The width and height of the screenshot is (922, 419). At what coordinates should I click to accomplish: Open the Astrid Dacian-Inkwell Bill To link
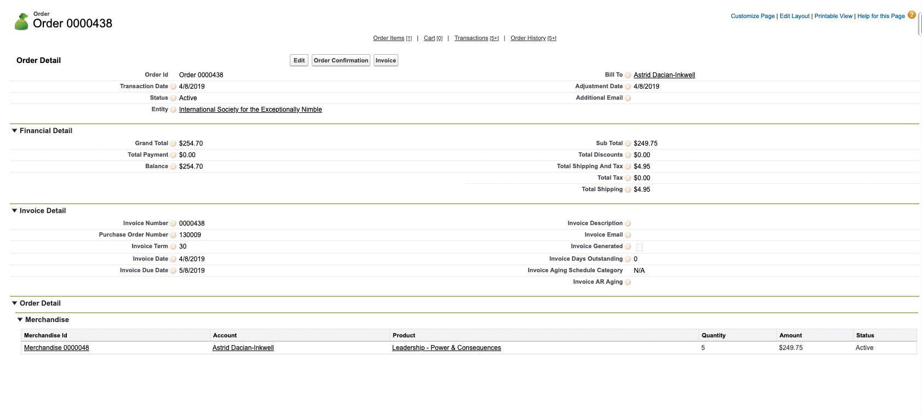click(x=664, y=75)
